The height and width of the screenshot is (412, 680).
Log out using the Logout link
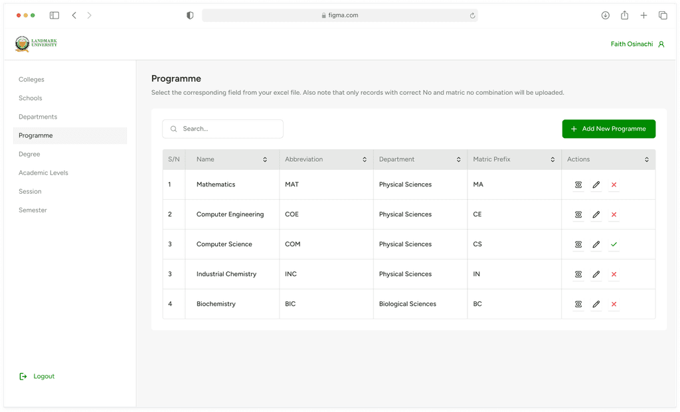click(37, 376)
